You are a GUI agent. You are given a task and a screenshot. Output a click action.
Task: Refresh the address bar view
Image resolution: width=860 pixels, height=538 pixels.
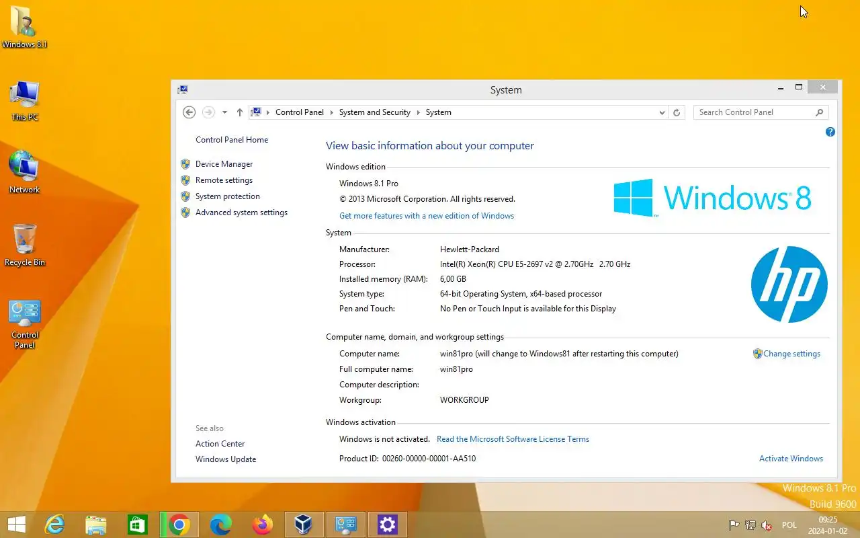(x=677, y=112)
